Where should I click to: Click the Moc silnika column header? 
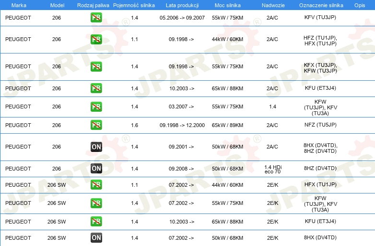227,5
